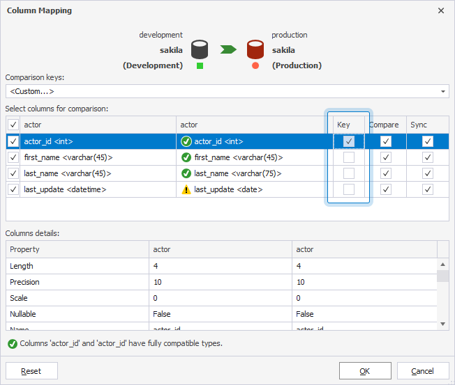Image resolution: width=455 pixels, height=385 pixels.
Task: Click the red production database icon
Action: [x=255, y=49]
